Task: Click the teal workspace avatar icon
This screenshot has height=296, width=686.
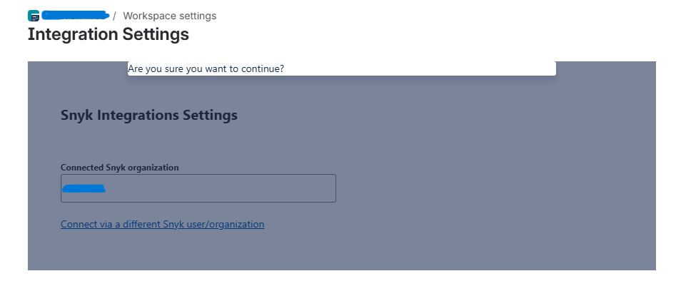Action: pyautogui.click(x=34, y=16)
